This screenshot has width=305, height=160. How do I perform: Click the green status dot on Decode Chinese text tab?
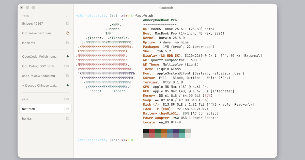[x=68, y=85]
